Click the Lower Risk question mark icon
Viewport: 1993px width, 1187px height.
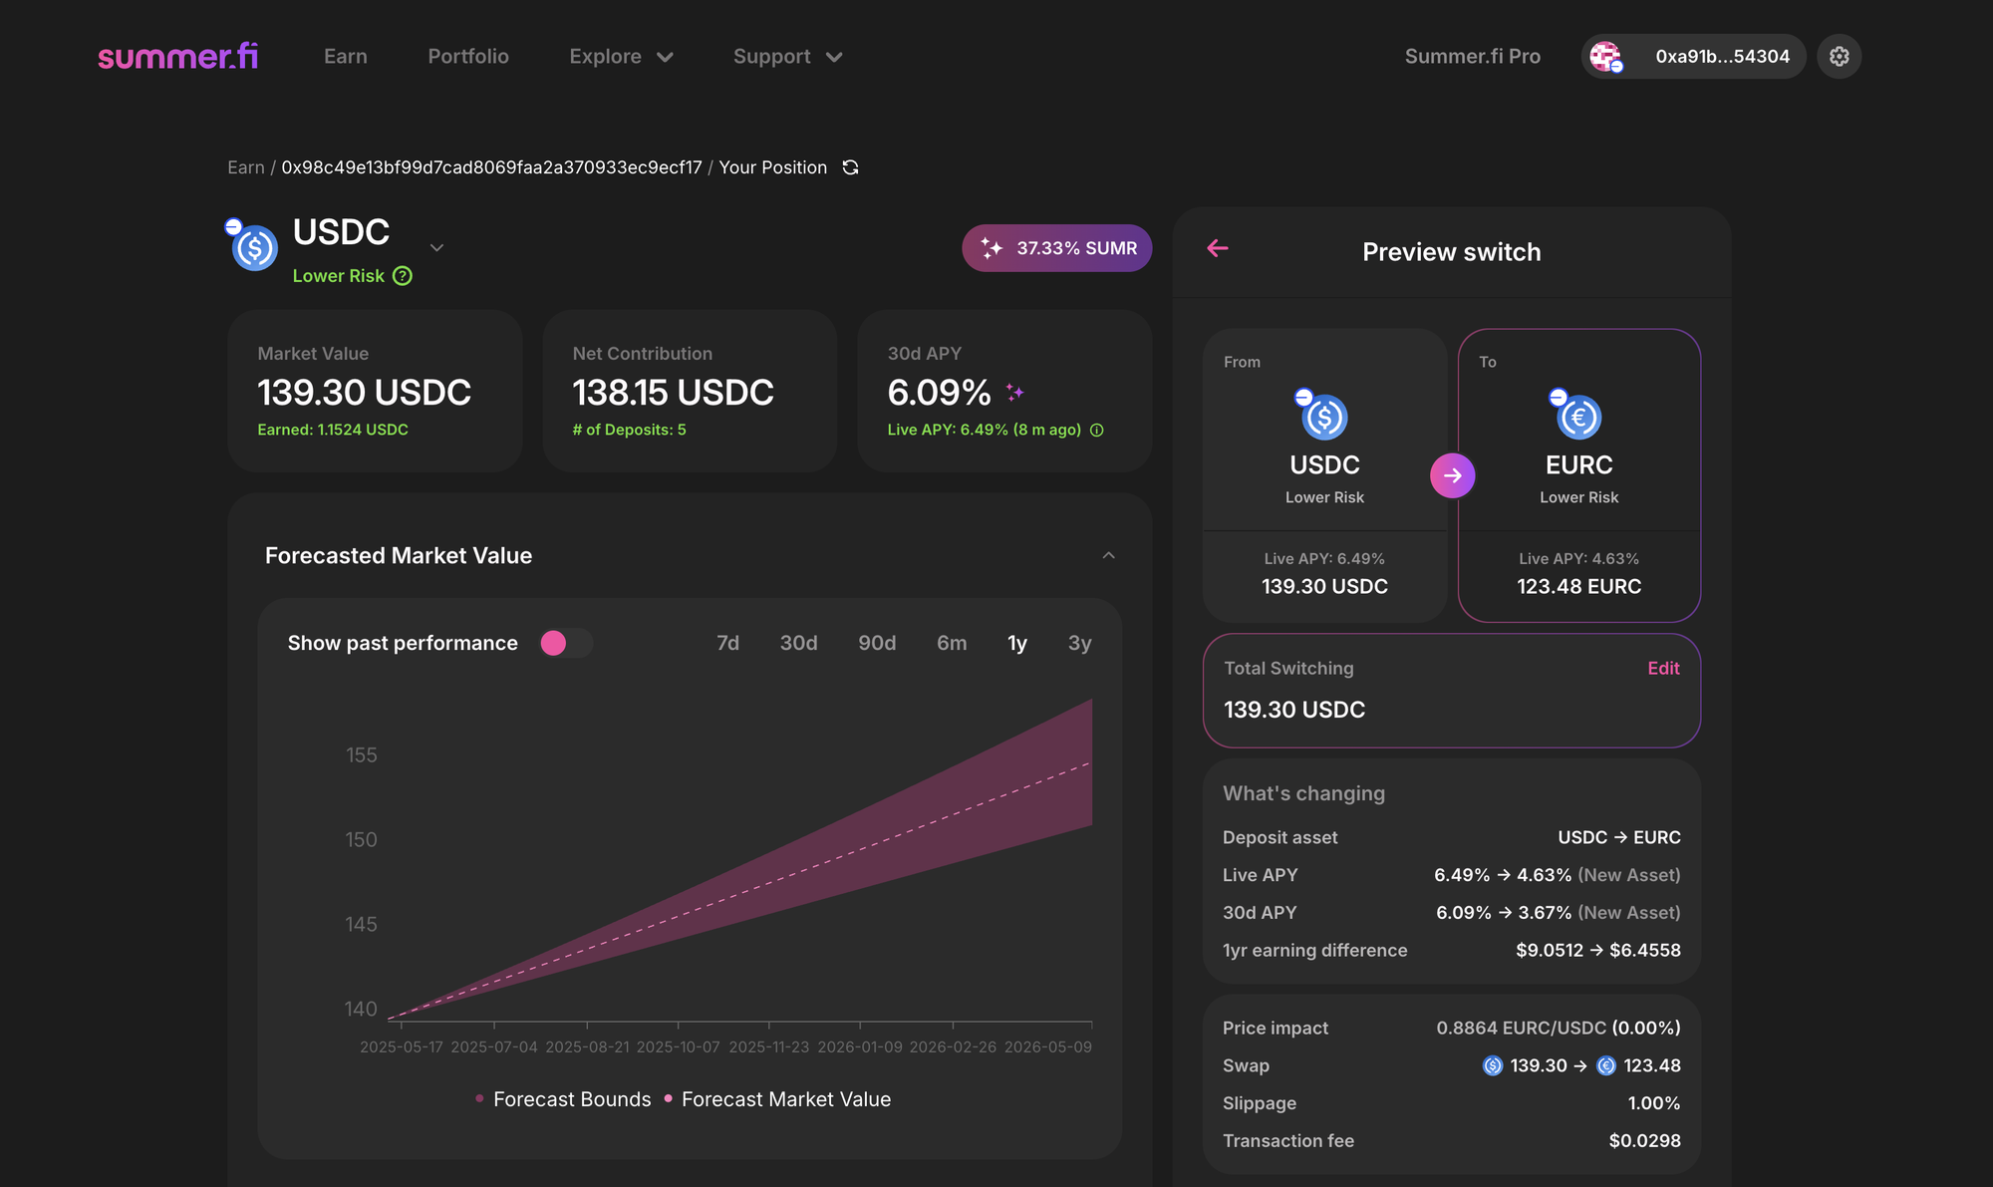(403, 276)
